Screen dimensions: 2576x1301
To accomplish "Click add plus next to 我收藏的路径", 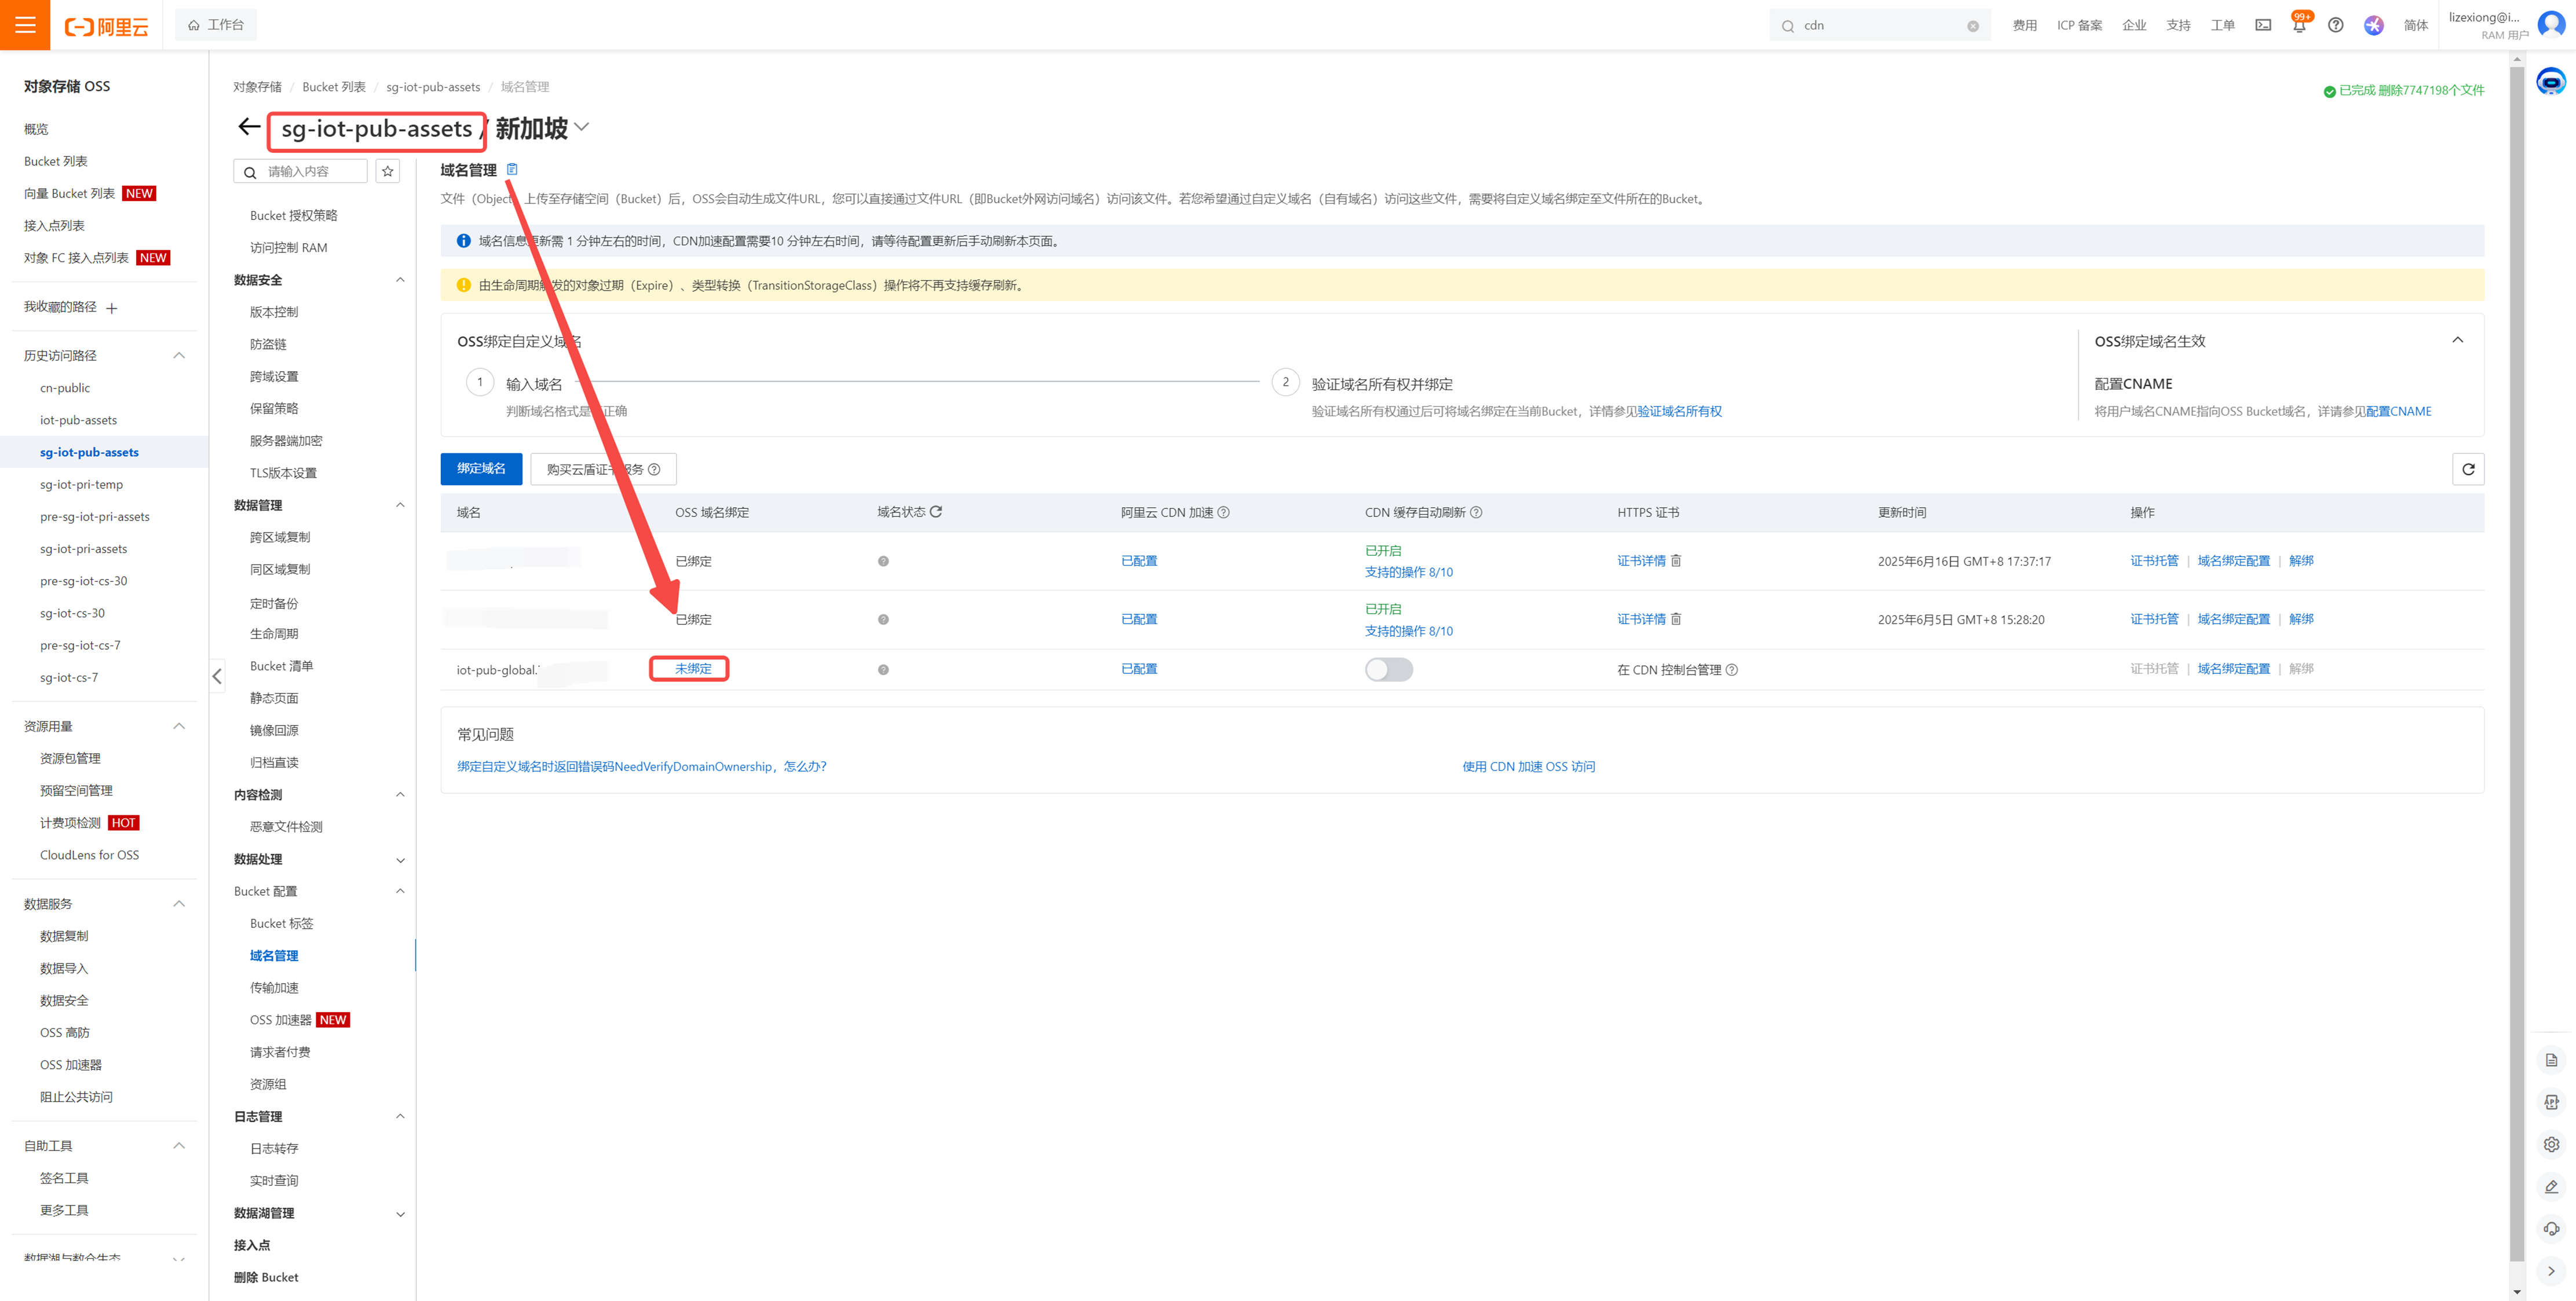I will point(112,308).
